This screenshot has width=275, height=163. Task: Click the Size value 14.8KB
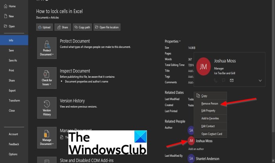192,48
